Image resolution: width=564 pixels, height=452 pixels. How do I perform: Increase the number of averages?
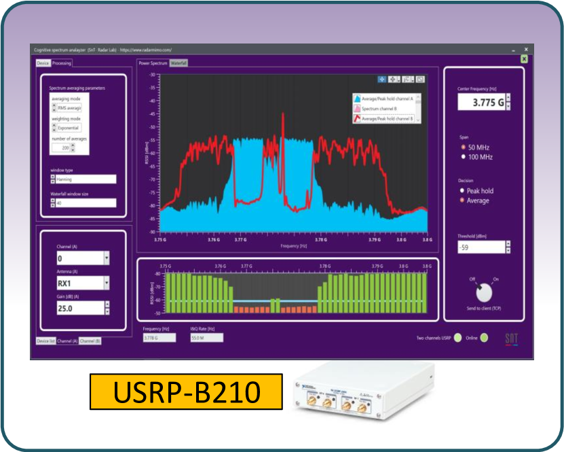[x=73, y=145]
